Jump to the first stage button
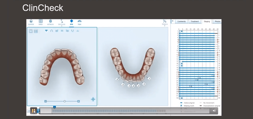The width and height of the screenshot is (253, 119). 29,111
